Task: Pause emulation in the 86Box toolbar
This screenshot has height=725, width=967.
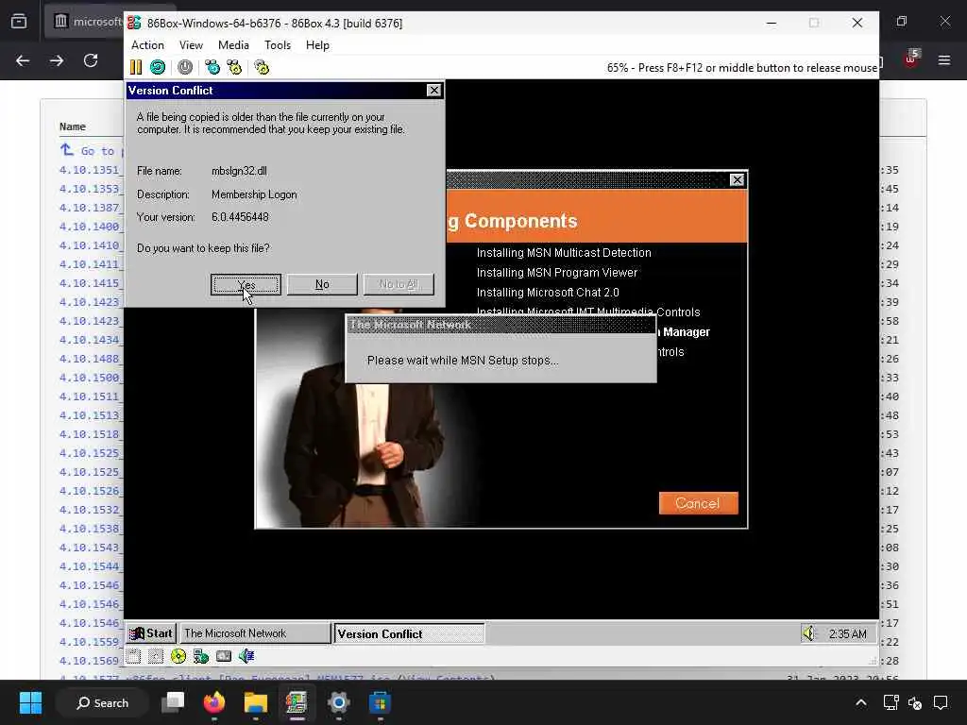Action: pyautogui.click(x=136, y=67)
